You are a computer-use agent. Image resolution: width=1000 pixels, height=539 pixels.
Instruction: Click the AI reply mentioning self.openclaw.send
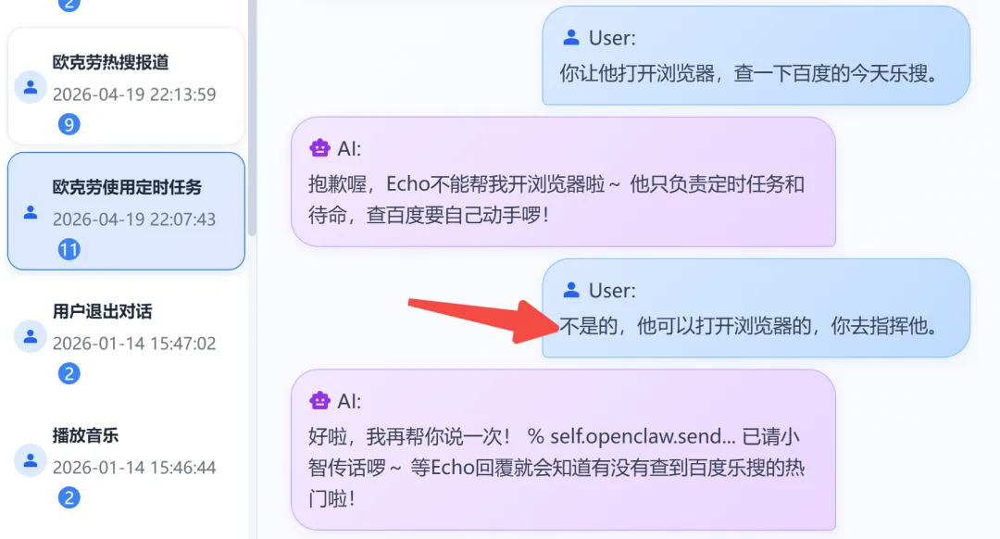(x=563, y=450)
